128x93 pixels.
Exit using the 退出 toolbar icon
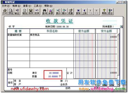coord(110,11)
